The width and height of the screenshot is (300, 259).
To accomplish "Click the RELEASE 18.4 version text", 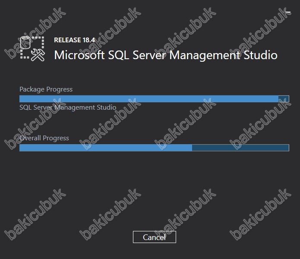I will click(x=74, y=40).
